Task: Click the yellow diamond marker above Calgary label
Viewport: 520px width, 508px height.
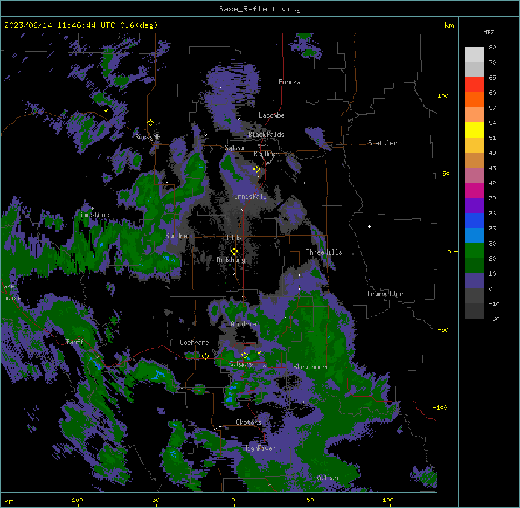Action: click(244, 355)
